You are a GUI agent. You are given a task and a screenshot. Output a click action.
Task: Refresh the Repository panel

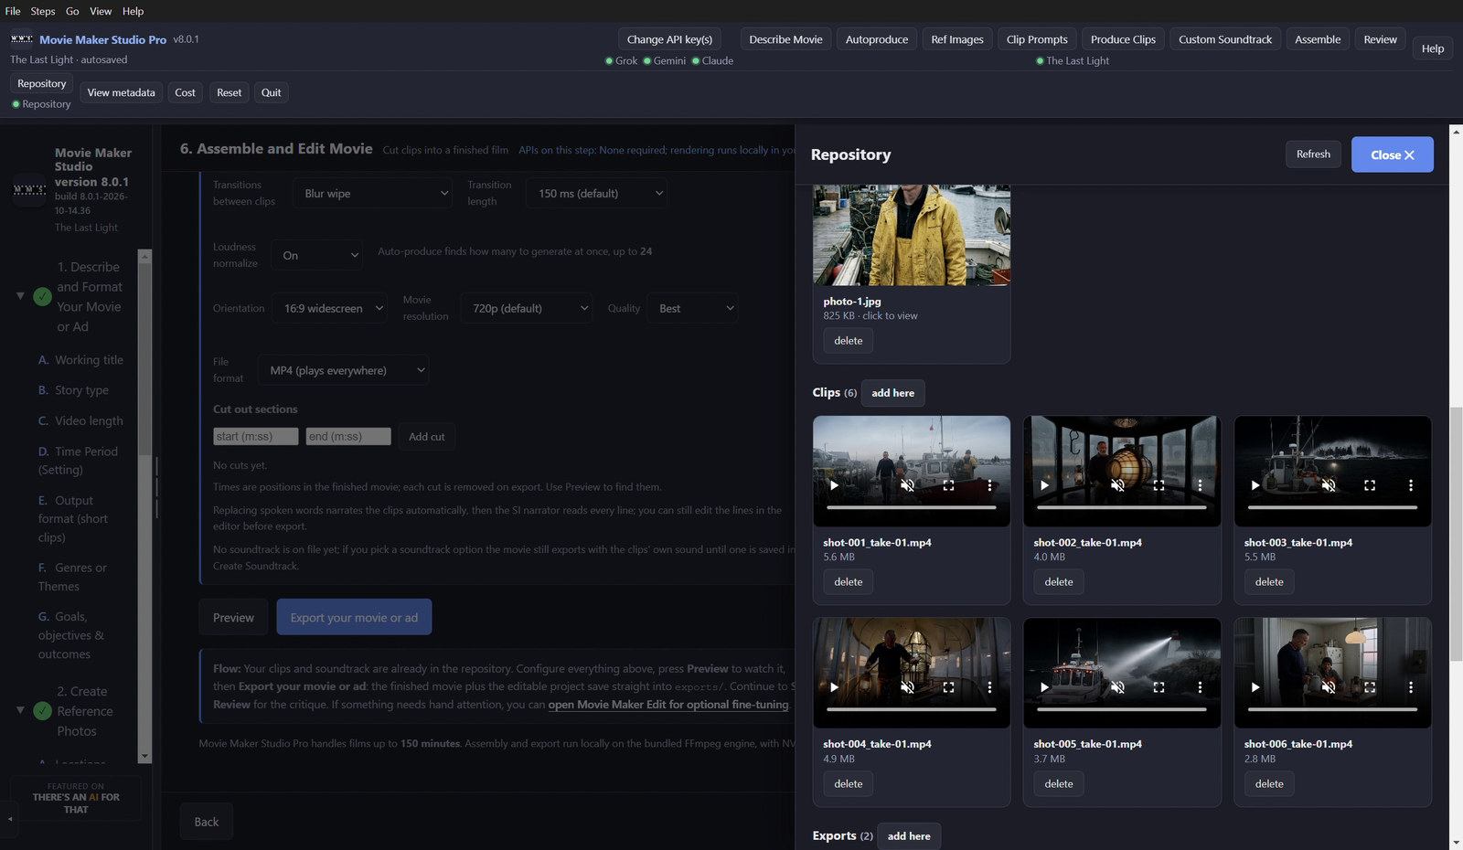click(x=1313, y=154)
